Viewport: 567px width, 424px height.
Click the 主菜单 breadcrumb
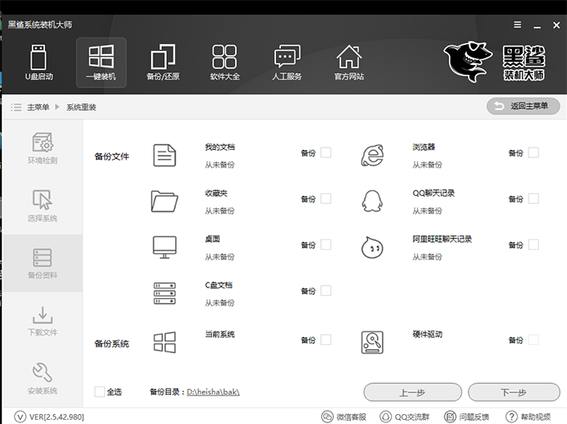coord(38,107)
